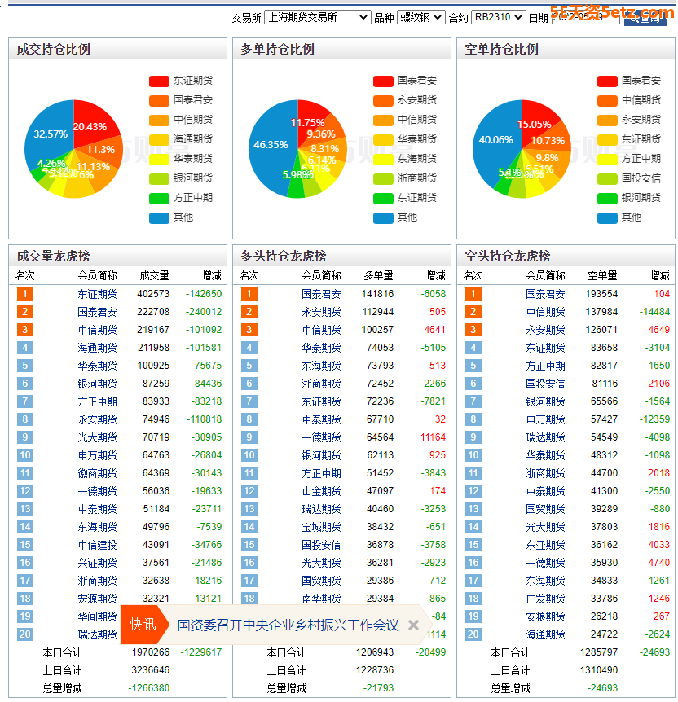Screen dimensions: 678x702
Task: Open the 品种 螺纹钢 dropdown
Action: click(x=420, y=17)
